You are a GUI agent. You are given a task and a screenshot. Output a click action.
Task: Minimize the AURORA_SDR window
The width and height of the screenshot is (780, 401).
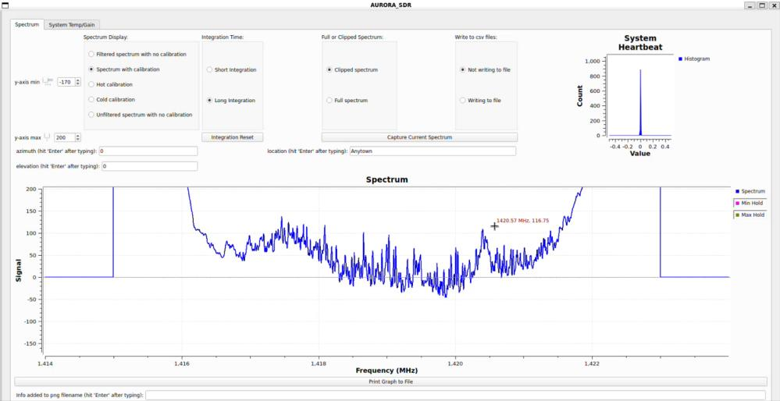(x=750, y=5)
